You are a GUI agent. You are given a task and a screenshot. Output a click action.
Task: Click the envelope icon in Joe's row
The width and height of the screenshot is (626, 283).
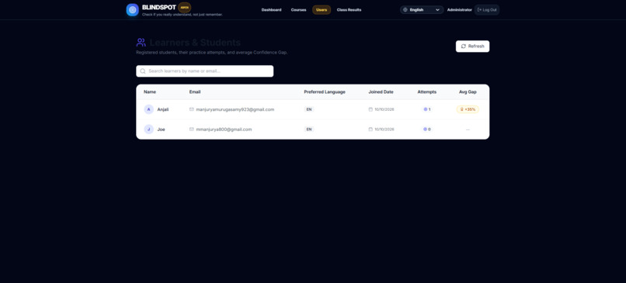coord(192,129)
